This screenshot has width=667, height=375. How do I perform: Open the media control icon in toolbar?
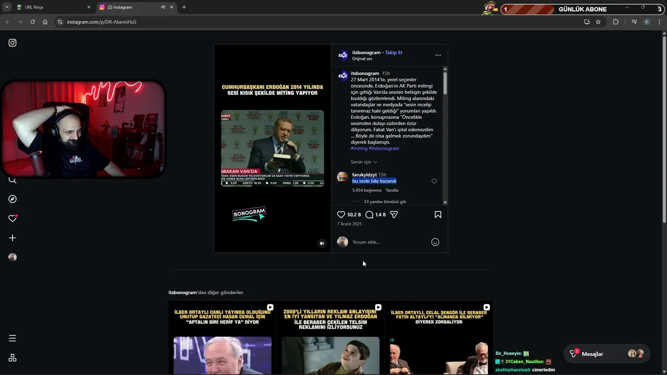tap(634, 22)
